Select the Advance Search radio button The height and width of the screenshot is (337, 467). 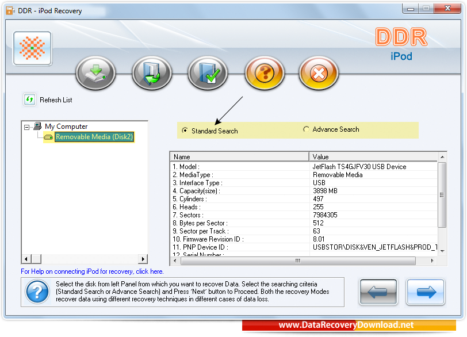coord(306,129)
